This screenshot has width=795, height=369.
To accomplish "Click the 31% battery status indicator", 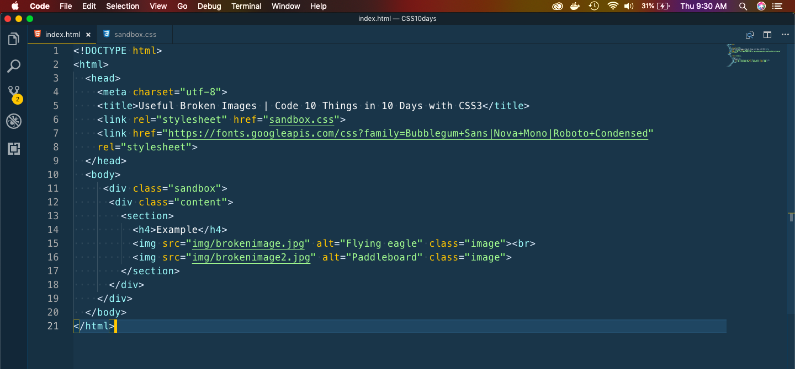I will (655, 6).
